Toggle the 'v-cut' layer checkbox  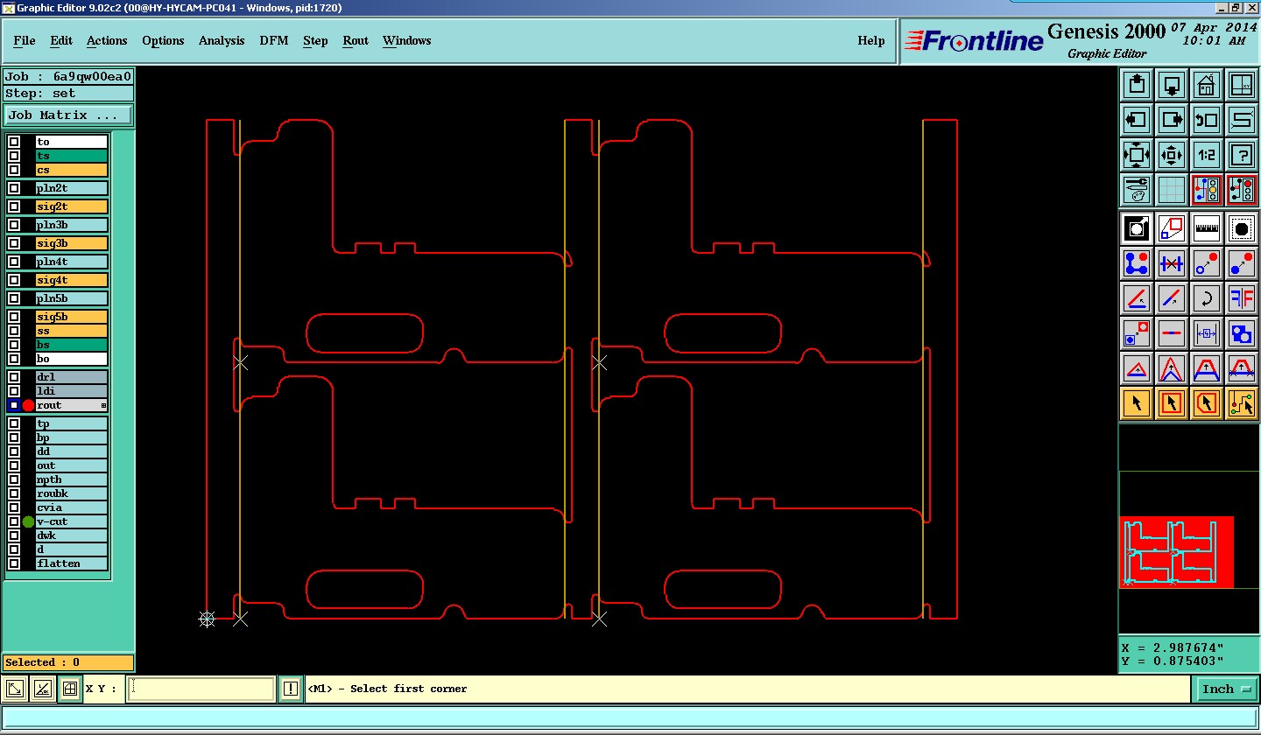pos(14,521)
